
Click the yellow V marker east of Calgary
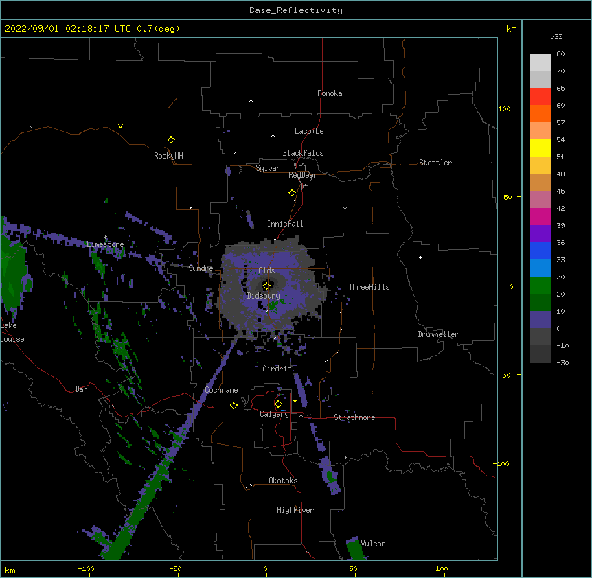click(x=295, y=401)
